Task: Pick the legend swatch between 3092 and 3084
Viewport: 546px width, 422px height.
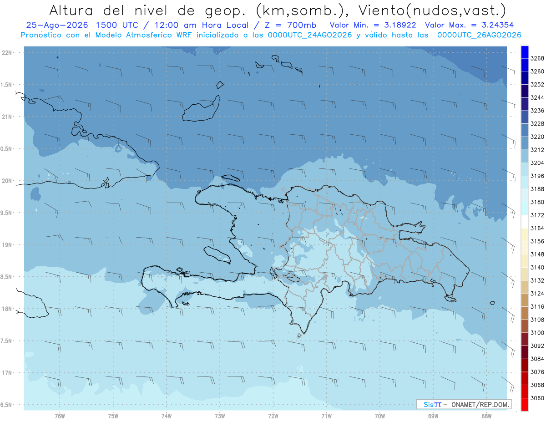Action: pyautogui.click(x=525, y=352)
